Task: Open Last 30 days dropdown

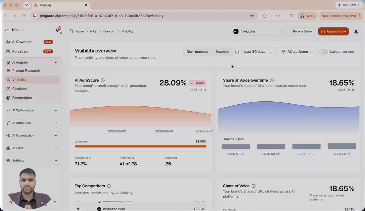Action: point(258,52)
